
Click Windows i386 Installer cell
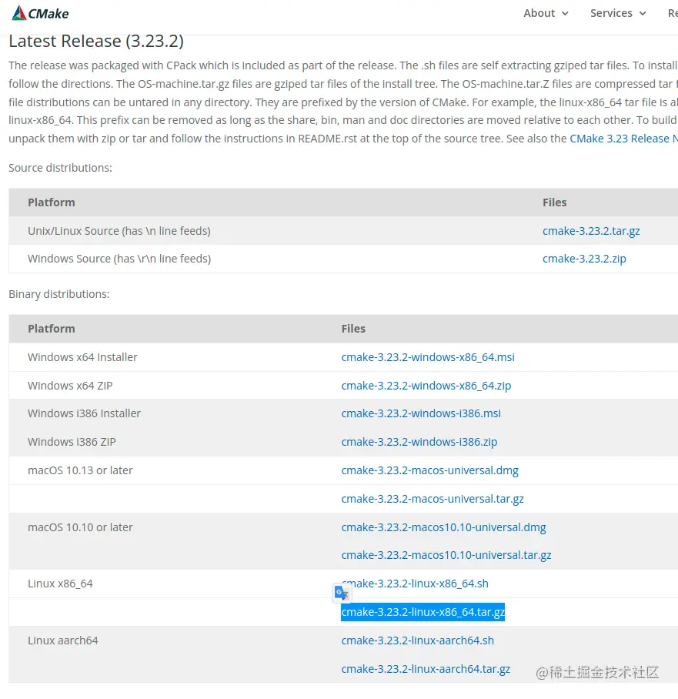(84, 413)
